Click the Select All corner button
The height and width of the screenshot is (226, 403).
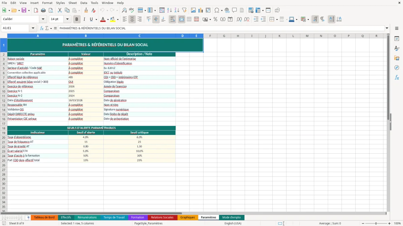click(4, 36)
